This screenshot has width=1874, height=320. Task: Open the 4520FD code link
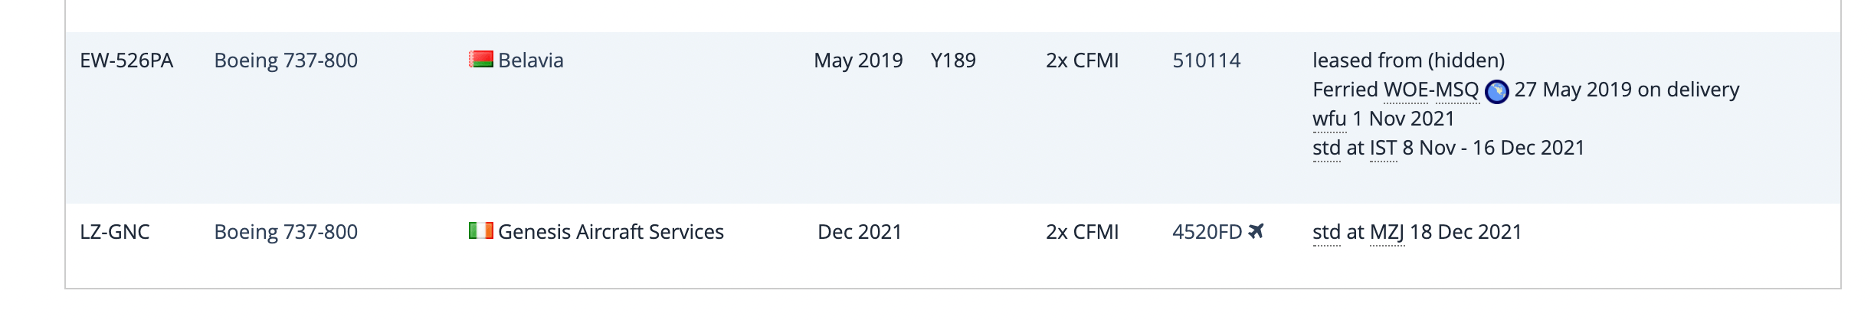[x=1207, y=232]
